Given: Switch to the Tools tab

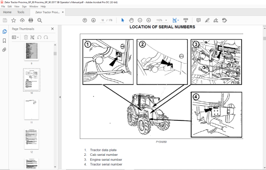Looking at the screenshot, I should point(21,12).
